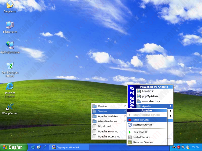Click the second quick launch icon

(x=39, y=147)
